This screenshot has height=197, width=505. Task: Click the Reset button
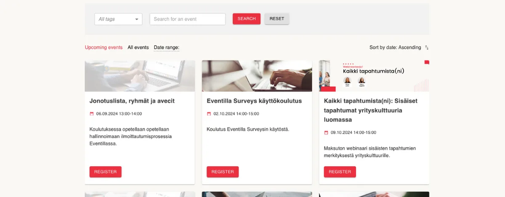(277, 19)
